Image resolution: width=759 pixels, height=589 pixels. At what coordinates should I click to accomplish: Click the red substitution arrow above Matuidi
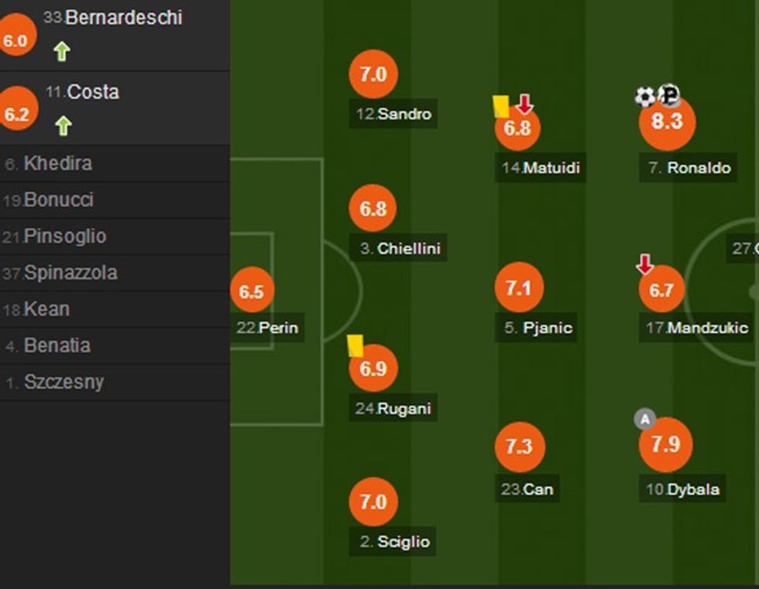point(524,101)
